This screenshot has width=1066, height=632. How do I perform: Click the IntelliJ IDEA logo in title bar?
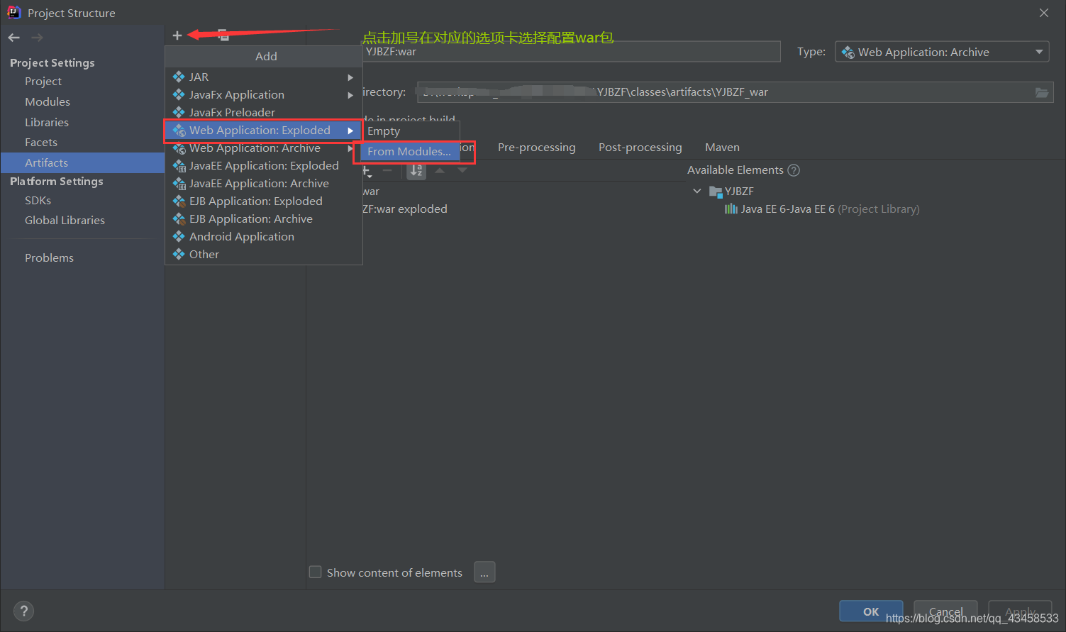click(x=13, y=12)
